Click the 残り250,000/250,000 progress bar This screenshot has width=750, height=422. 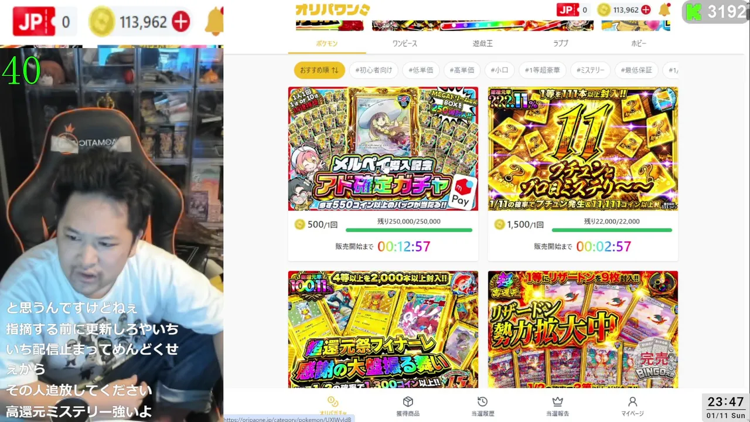pyautogui.click(x=409, y=230)
